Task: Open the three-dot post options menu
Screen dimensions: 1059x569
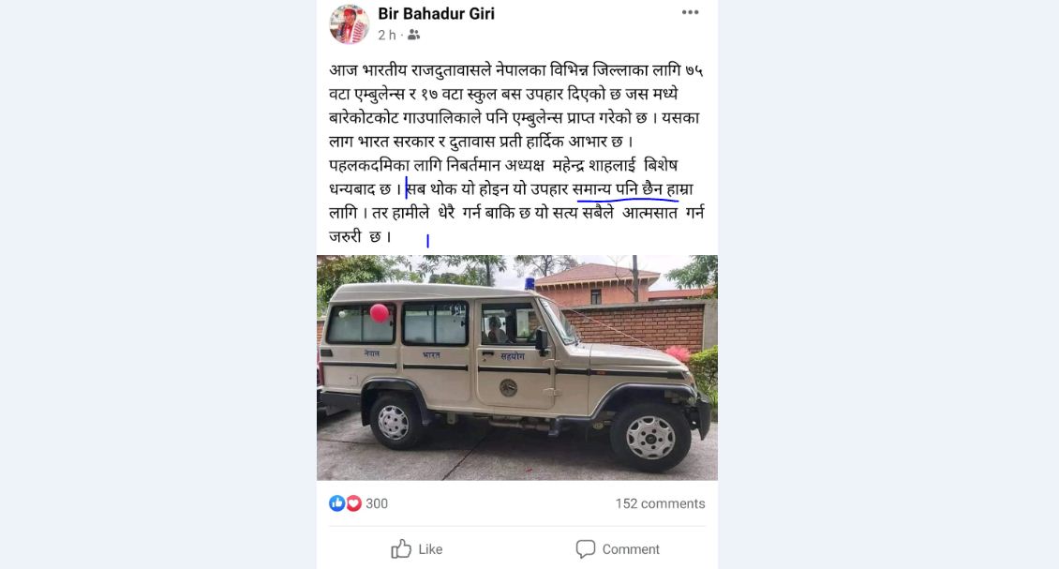Action: [690, 13]
